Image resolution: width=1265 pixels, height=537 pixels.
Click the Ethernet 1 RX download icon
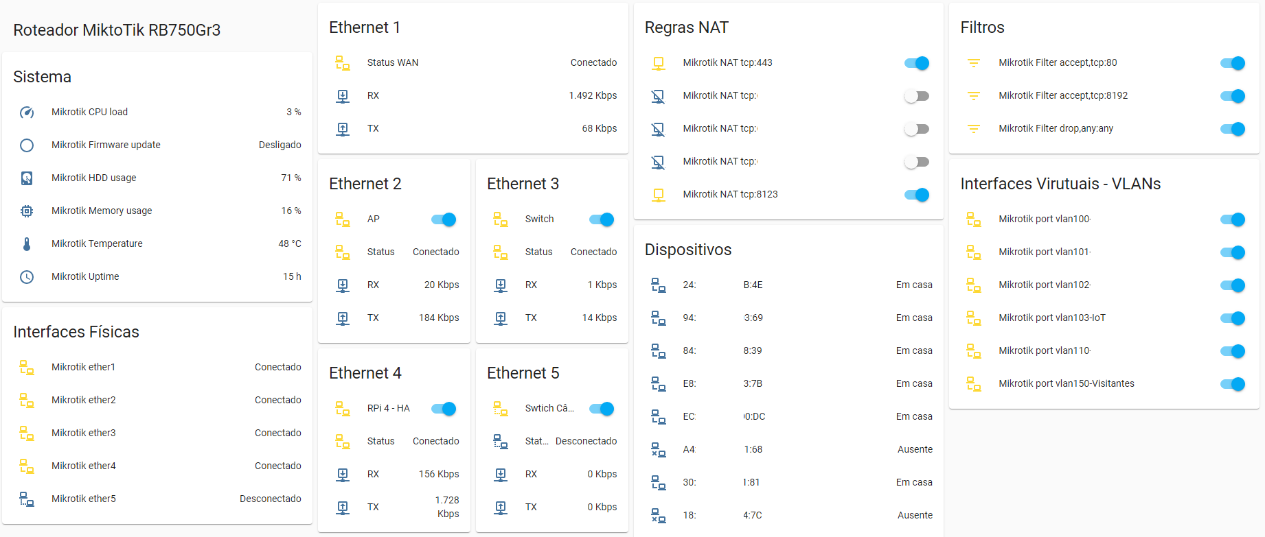(x=343, y=96)
